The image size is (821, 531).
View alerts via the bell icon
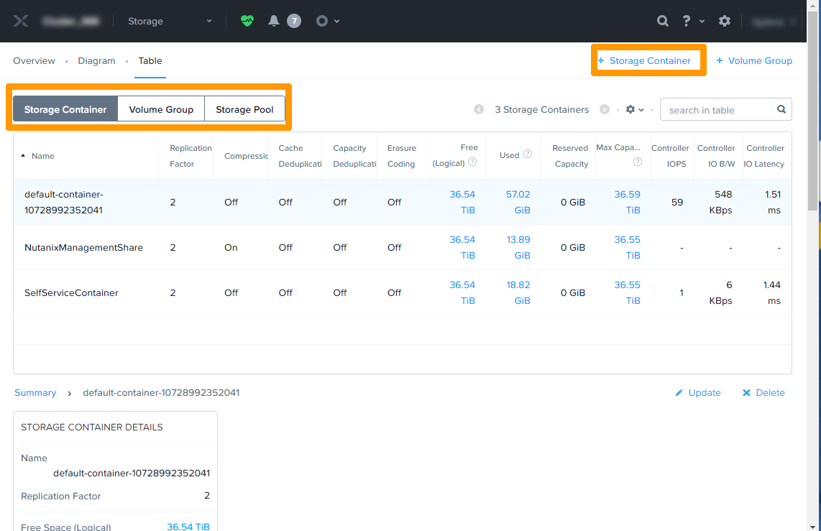pyautogui.click(x=274, y=21)
